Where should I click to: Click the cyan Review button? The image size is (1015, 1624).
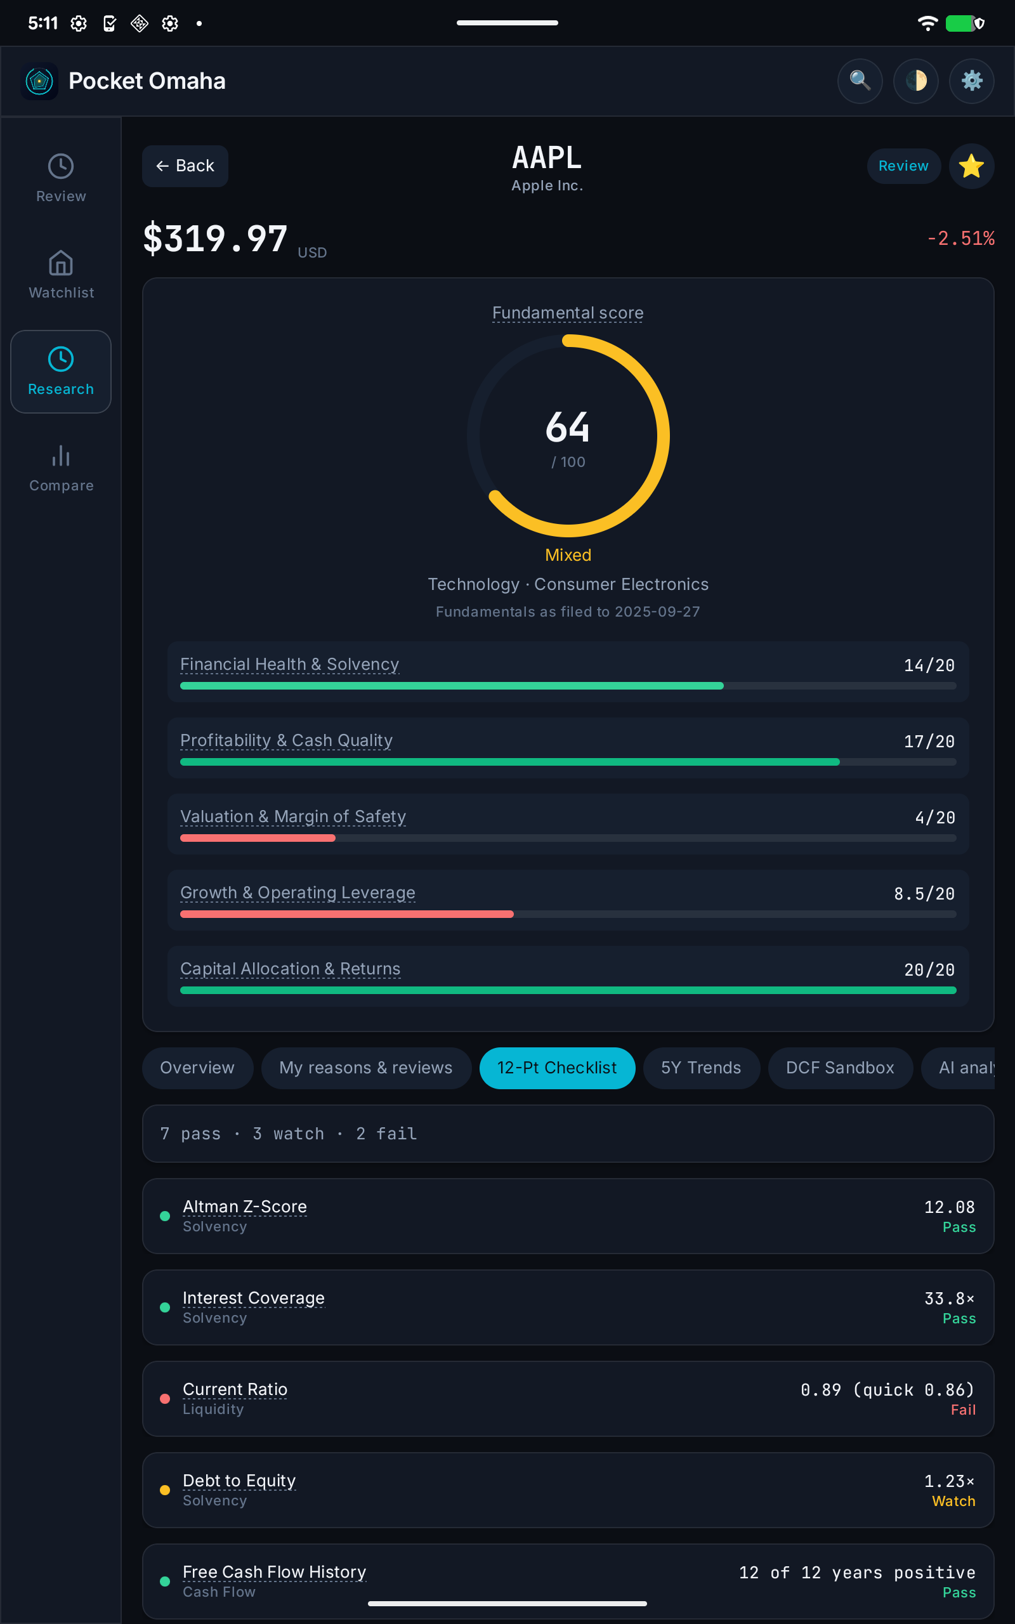pyautogui.click(x=903, y=166)
